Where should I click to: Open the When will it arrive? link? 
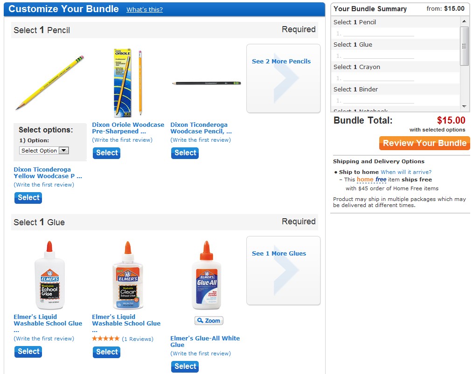pyautogui.click(x=406, y=172)
